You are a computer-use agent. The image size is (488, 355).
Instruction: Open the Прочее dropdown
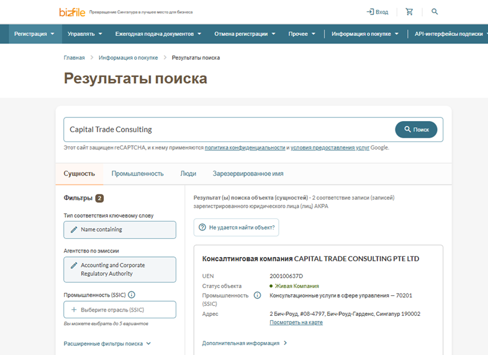(302, 34)
